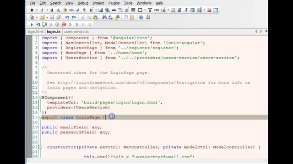
Task: Collapse @Component fold at line 13
Action: [x=40, y=97]
